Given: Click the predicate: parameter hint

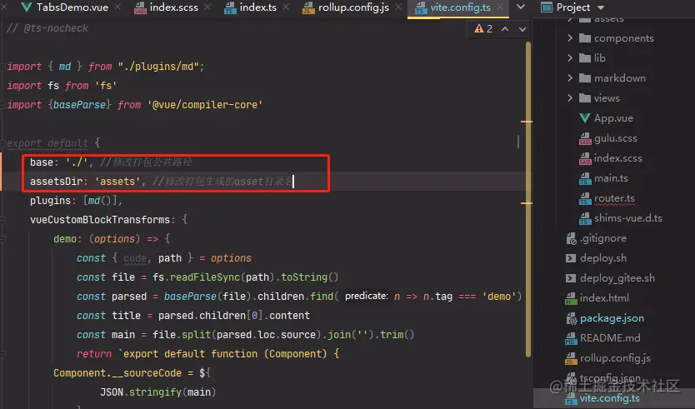Looking at the screenshot, I should 367,296.
